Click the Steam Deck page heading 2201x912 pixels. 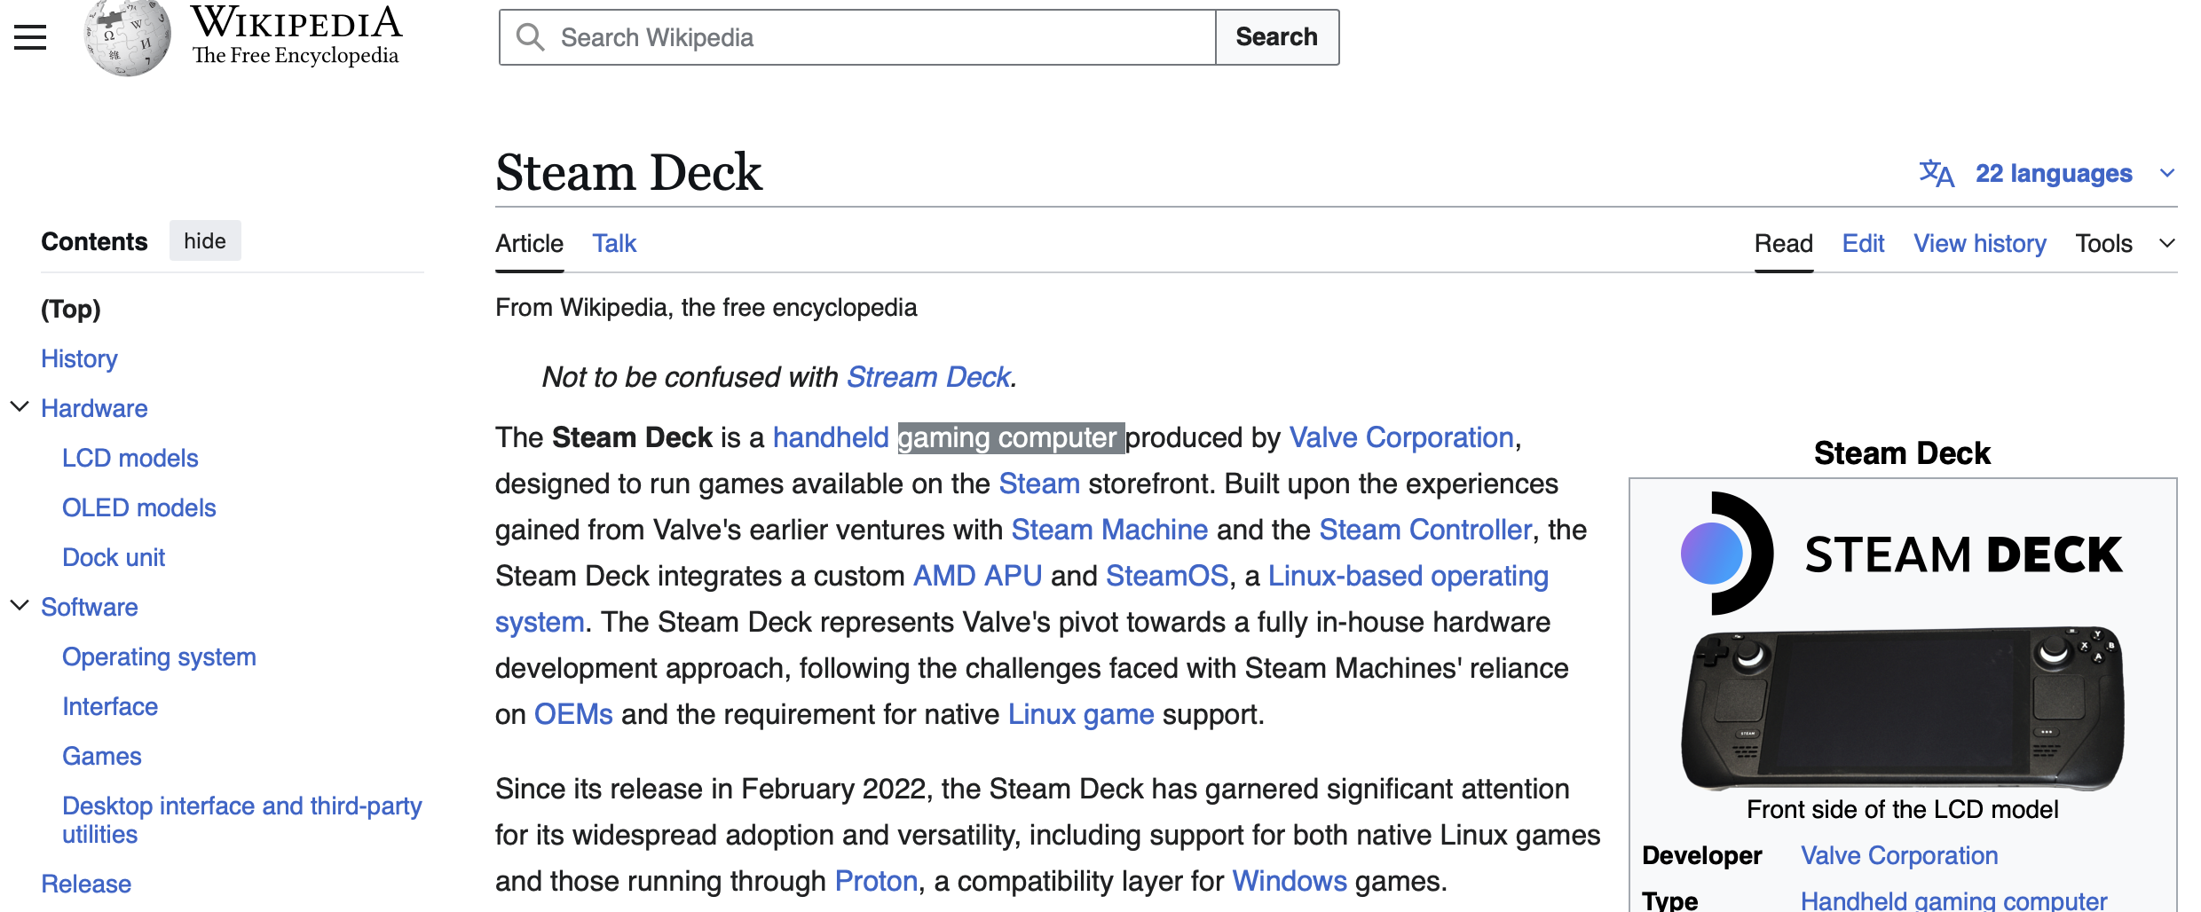tap(628, 172)
